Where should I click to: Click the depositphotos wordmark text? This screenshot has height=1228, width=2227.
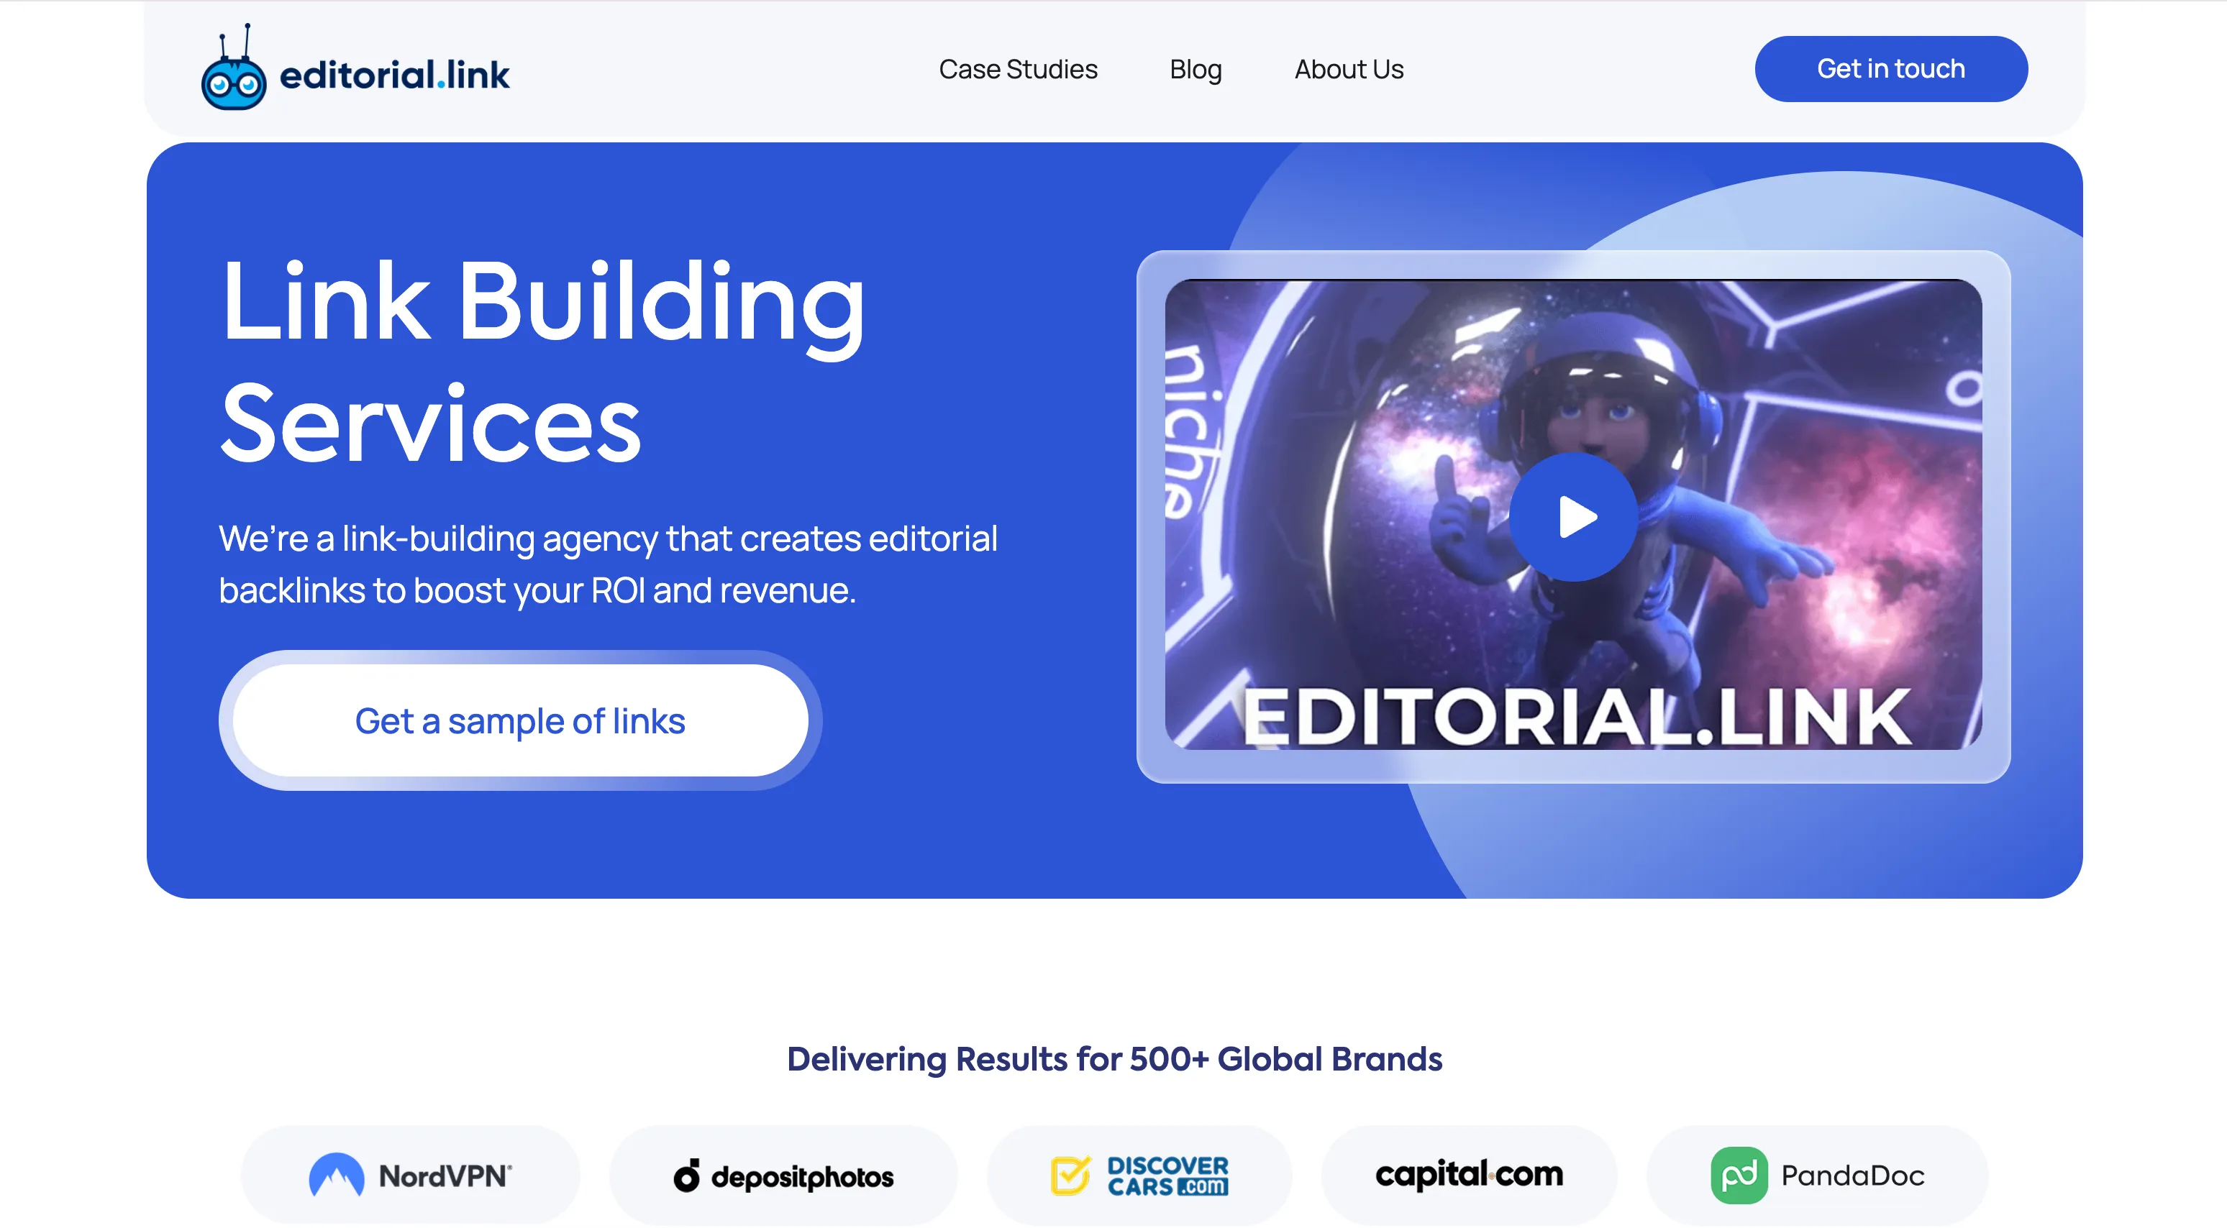[x=804, y=1176]
